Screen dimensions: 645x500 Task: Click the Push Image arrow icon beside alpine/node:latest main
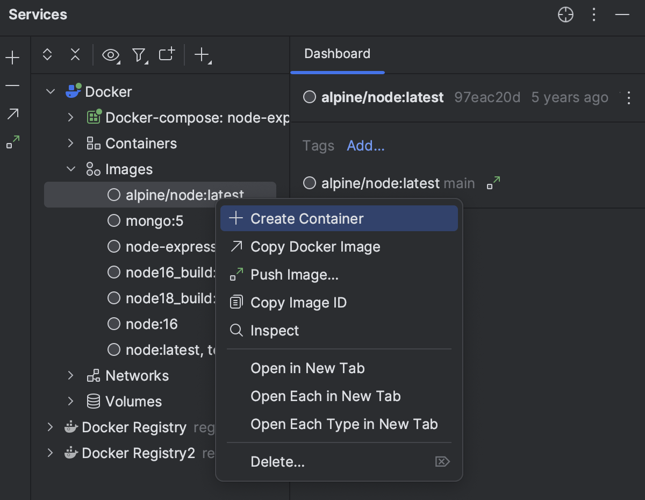click(x=492, y=183)
